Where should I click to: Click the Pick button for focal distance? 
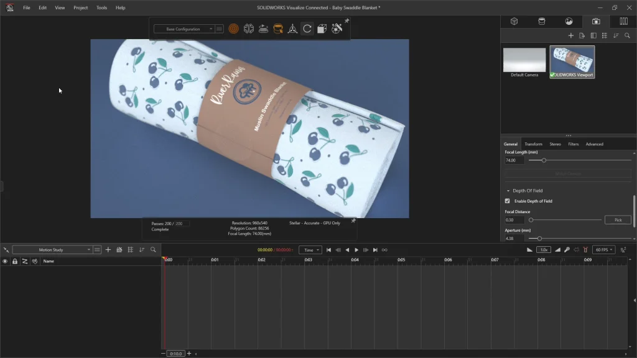(617, 220)
